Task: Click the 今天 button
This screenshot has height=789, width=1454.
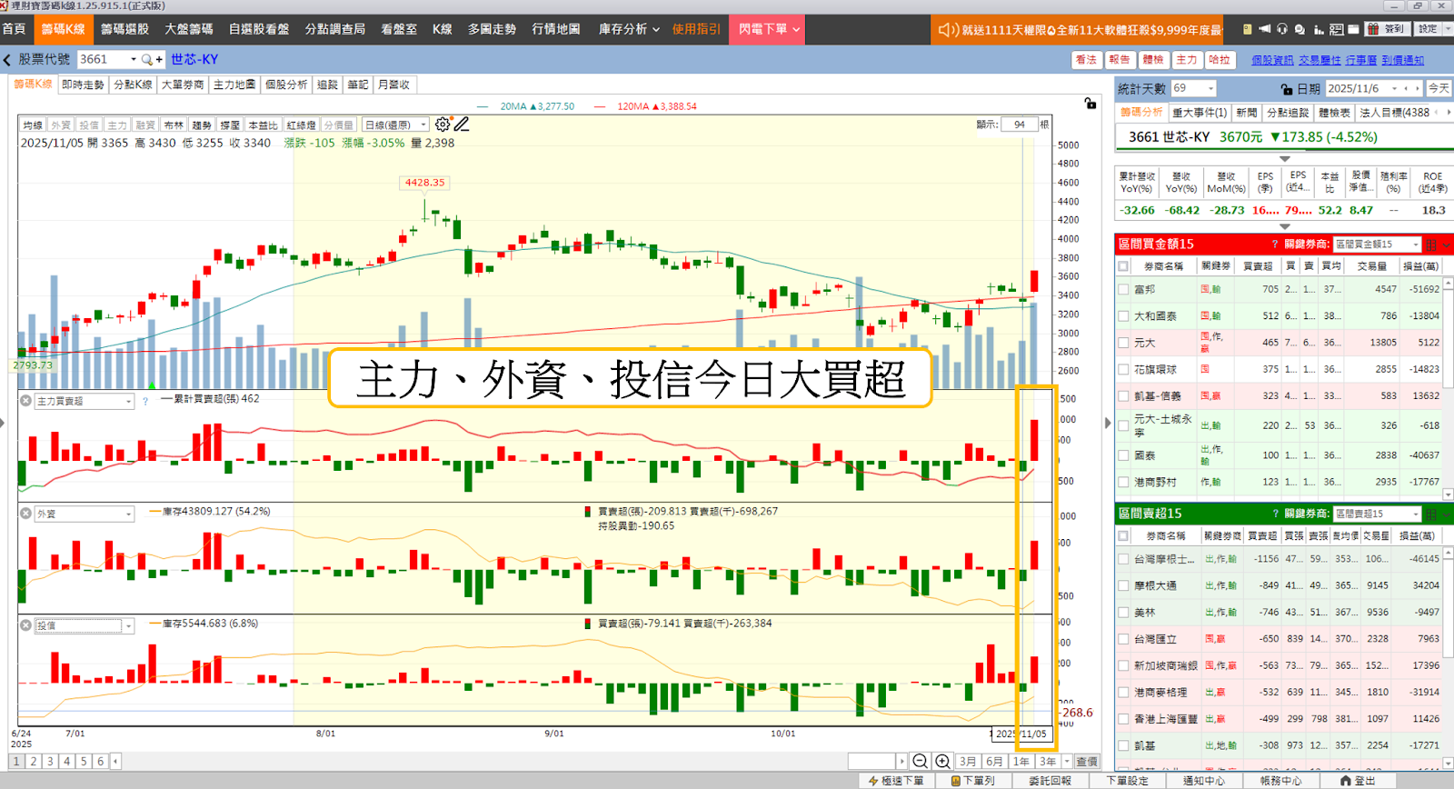Action: point(1439,88)
